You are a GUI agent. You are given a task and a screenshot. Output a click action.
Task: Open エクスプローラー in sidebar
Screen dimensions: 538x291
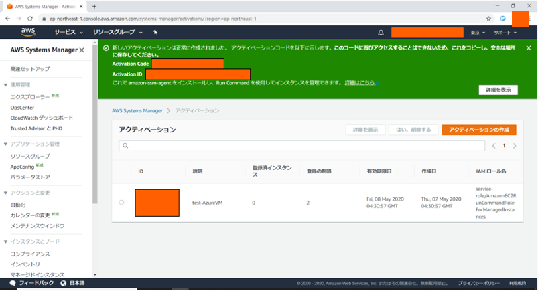tap(30, 97)
